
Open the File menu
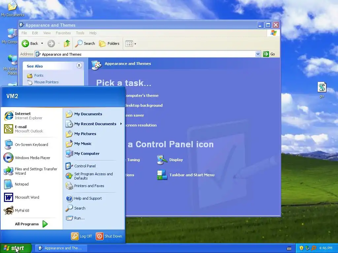24,33
